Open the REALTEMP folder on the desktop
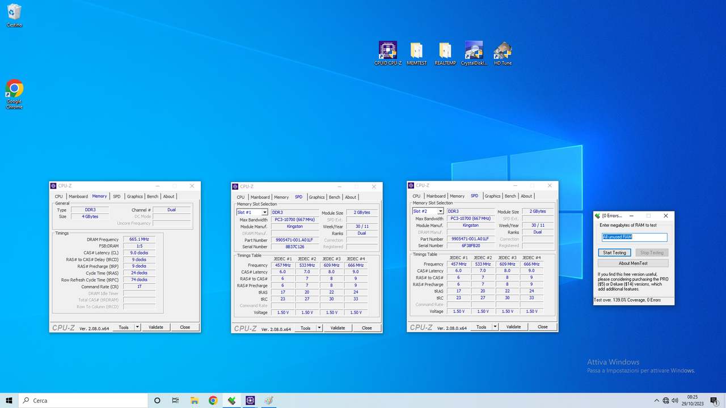The height and width of the screenshot is (408, 726). click(x=445, y=53)
